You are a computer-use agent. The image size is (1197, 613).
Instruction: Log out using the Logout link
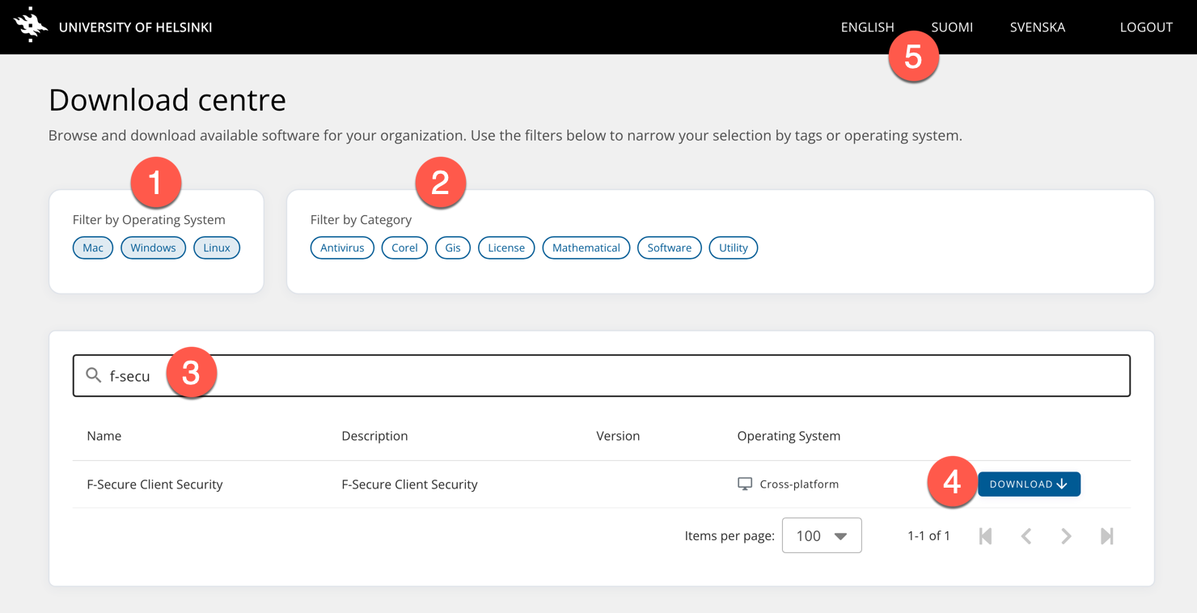click(x=1145, y=27)
